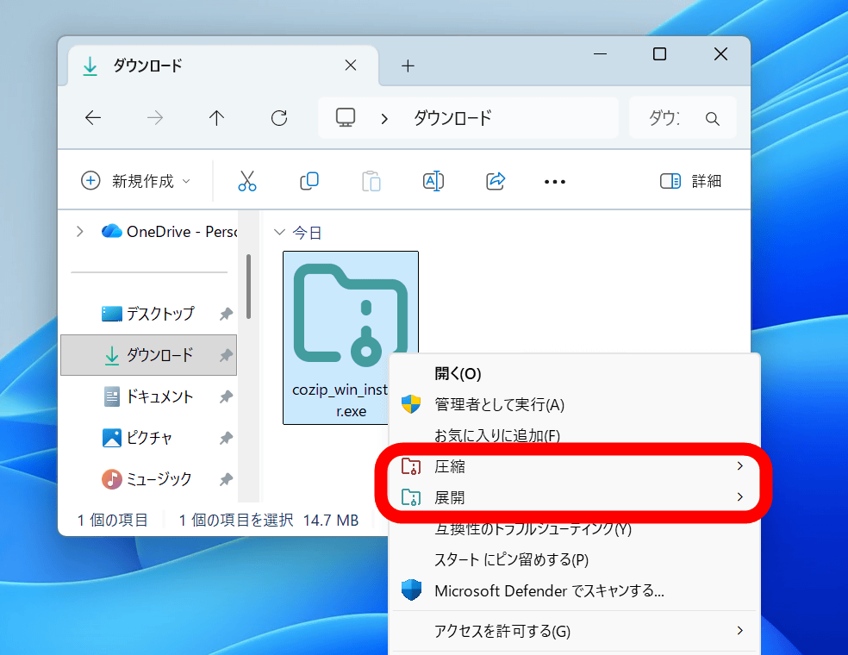The image size is (848, 655).
Task: Refresh the Downloads folder view
Action: pyautogui.click(x=279, y=119)
